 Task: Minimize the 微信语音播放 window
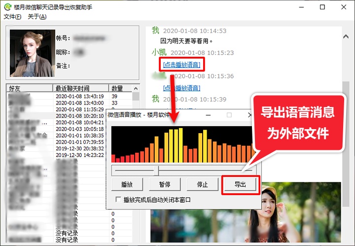pos(208,115)
